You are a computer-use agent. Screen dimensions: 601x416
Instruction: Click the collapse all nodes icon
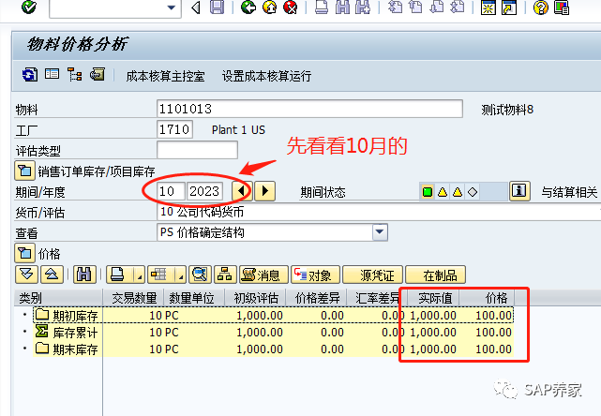coord(52,275)
